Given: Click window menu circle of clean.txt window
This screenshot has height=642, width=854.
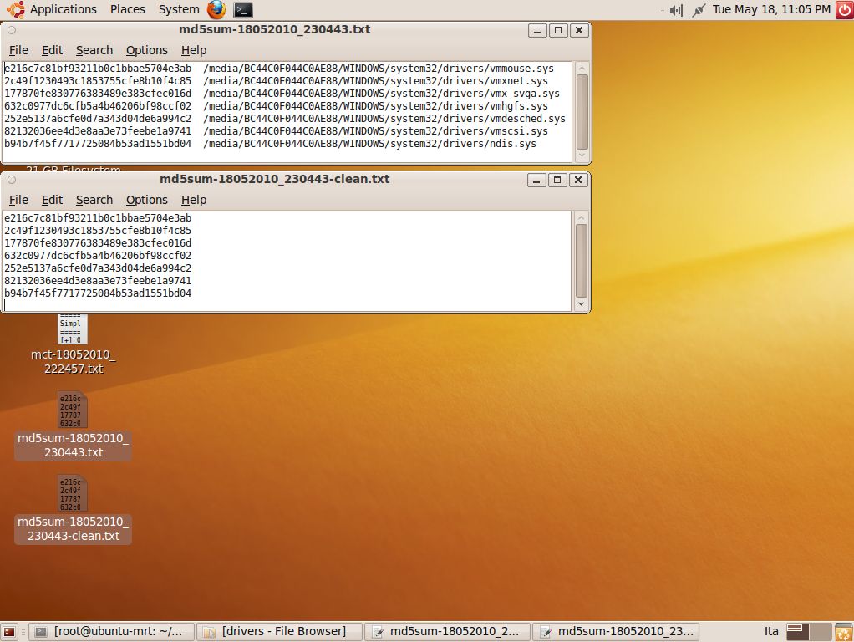Looking at the screenshot, I should click(12, 180).
